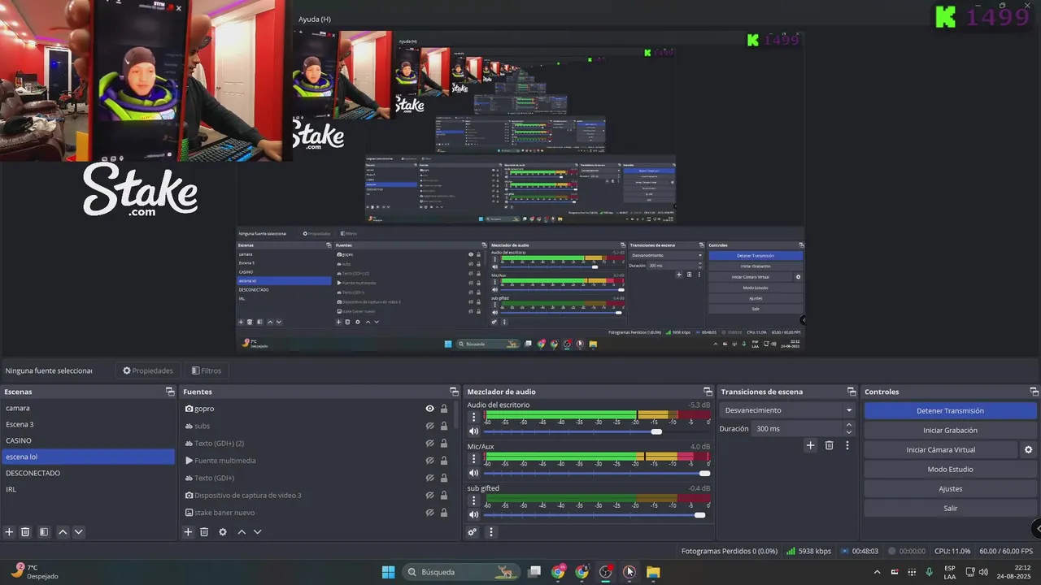This screenshot has height=585, width=1041.
Task: Open advanced audio properties gears icon
Action: 472,532
